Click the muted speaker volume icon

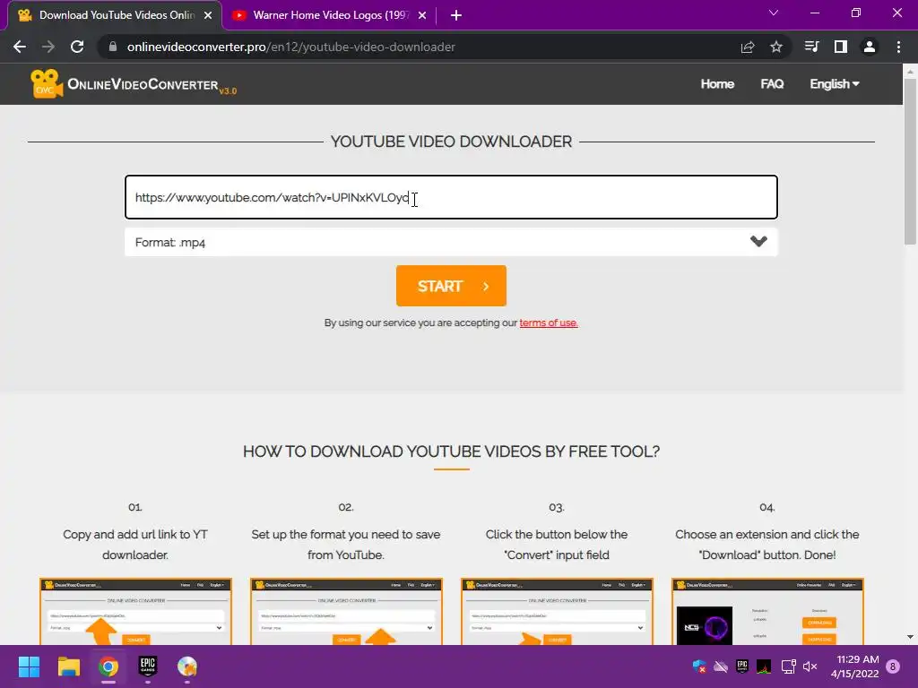[810, 666]
